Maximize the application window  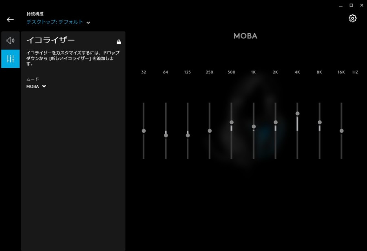click(351, 5)
